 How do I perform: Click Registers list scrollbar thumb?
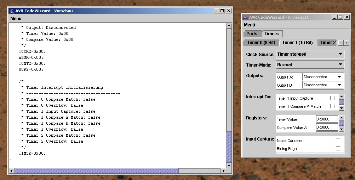342,123
